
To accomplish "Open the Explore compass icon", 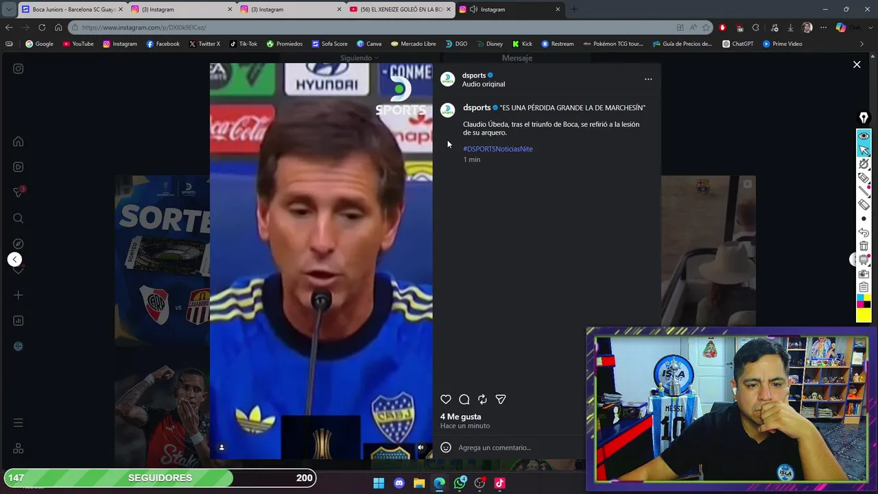I will coord(19,244).
